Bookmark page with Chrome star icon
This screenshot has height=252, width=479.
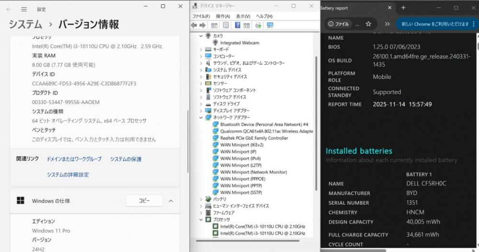pyautogui.click(x=368, y=24)
